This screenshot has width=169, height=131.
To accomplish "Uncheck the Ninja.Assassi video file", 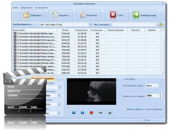I will [15, 56].
